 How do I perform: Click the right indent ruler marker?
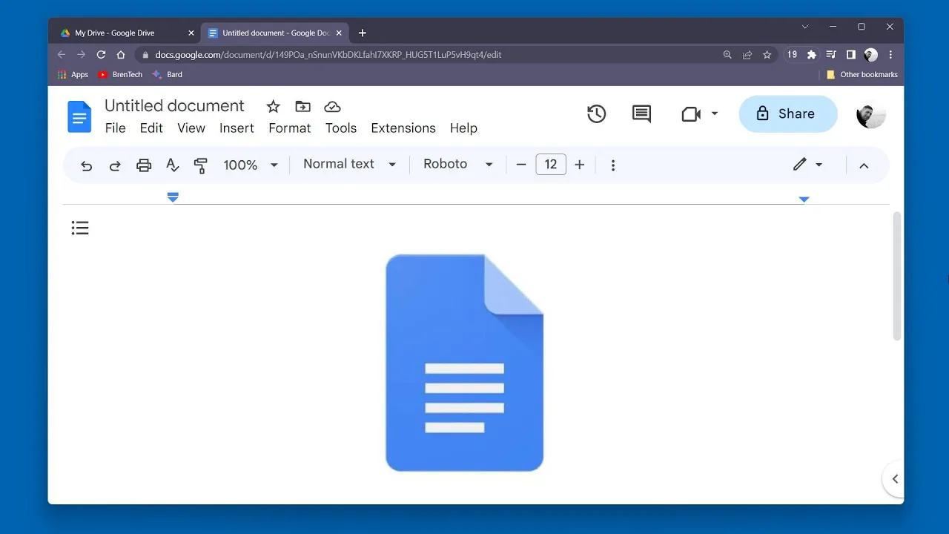coord(804,199)
